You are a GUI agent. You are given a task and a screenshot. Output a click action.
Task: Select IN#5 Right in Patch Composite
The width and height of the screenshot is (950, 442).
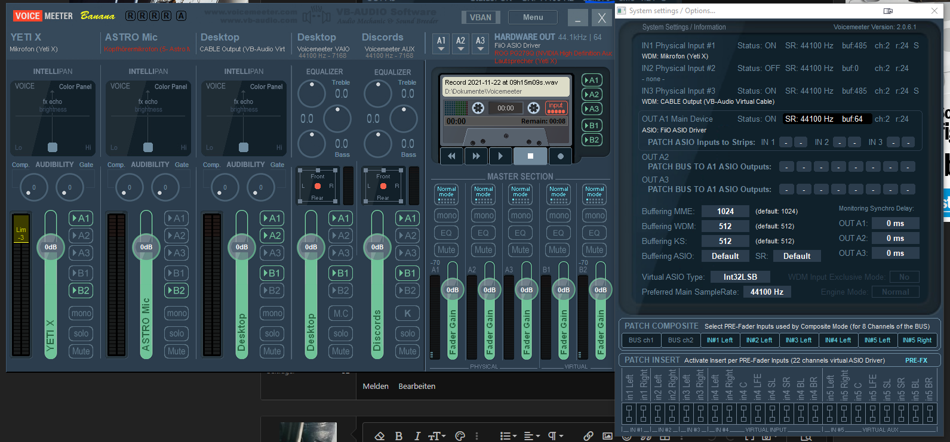click(x=917, y=340)
